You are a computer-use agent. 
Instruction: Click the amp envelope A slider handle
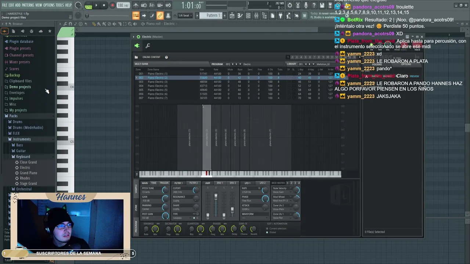coord(208,216)
